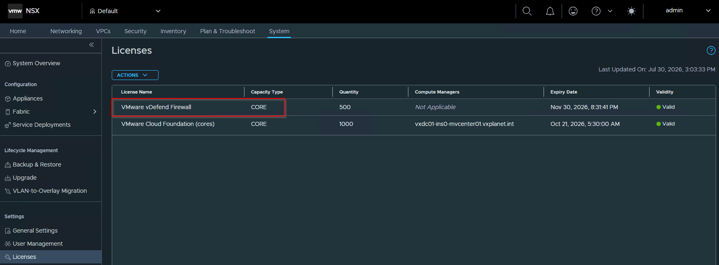Viewport: 719px width, 265px height.
Task: Click the VLAN-to-Overlay Migration icon
Action: (7, 191)
